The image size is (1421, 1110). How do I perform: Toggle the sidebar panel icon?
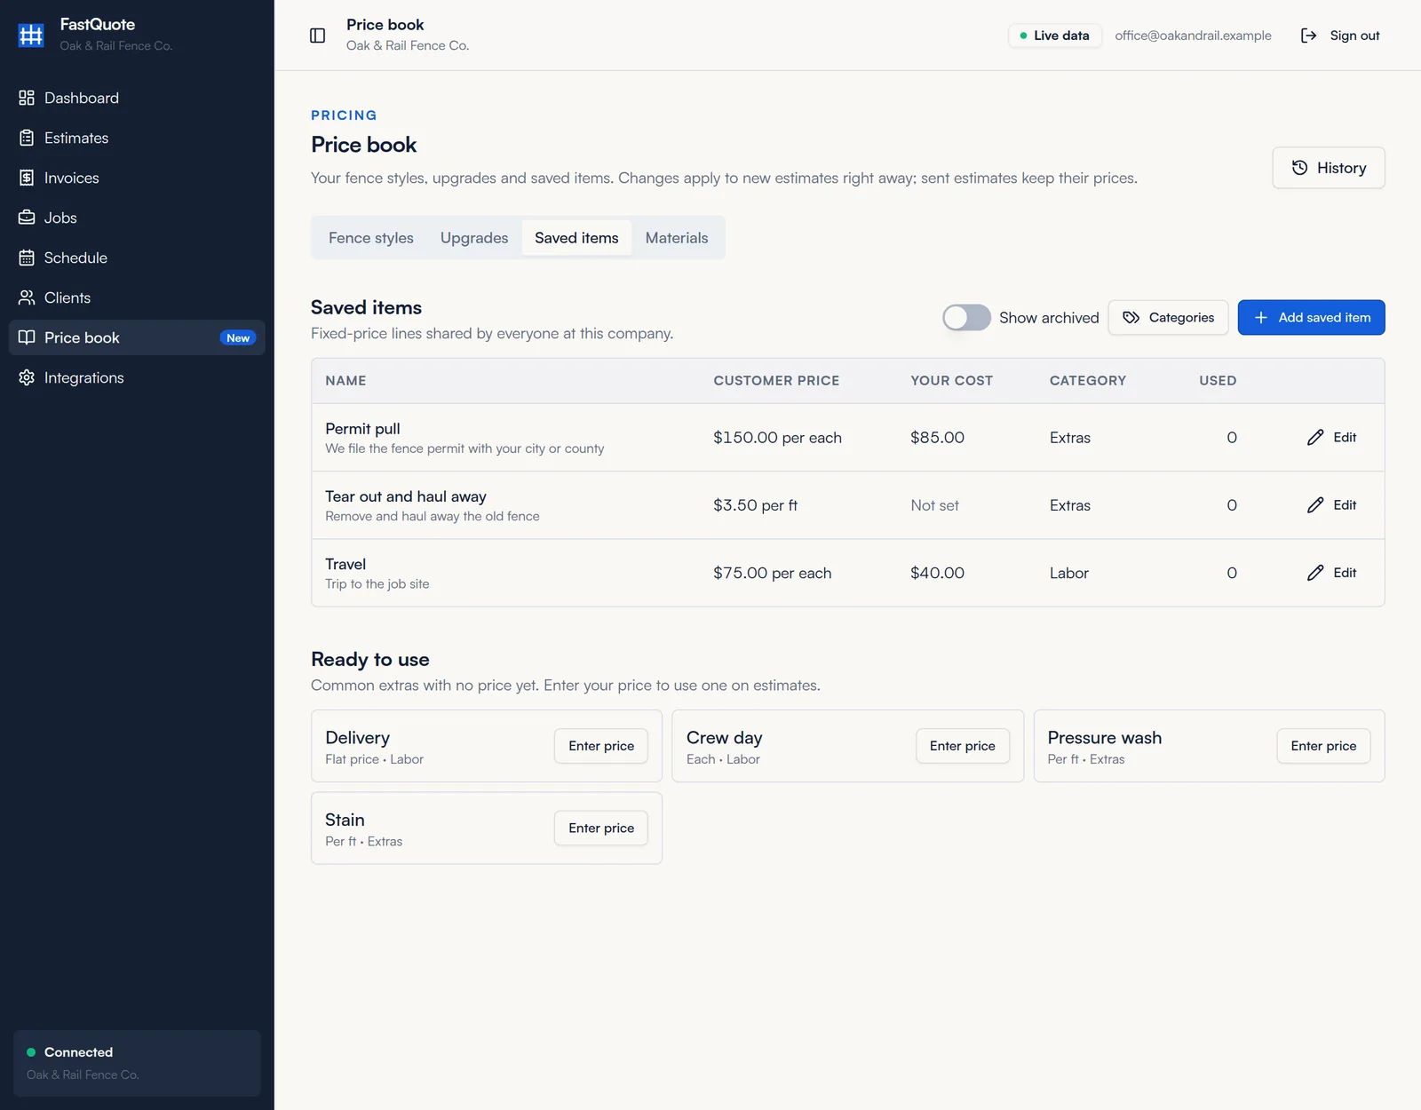click(317, 36)
